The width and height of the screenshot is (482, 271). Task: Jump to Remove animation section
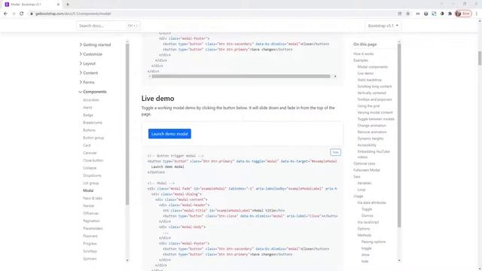click(x=372, y=132)
